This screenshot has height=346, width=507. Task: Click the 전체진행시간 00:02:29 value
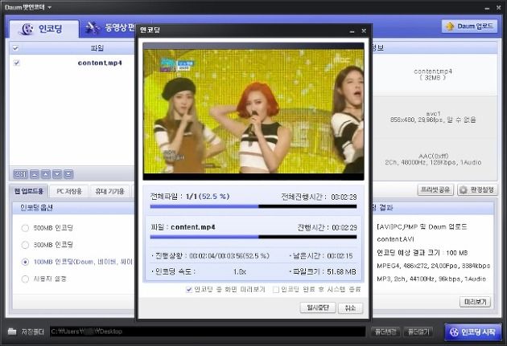point(344,197)
